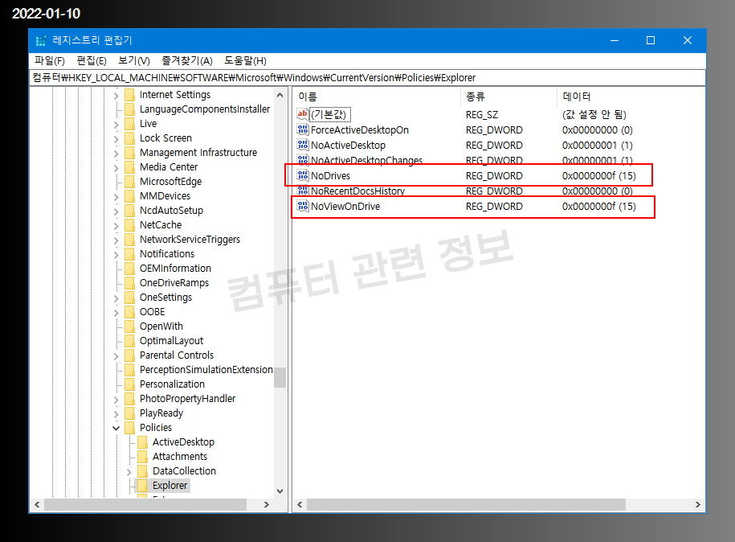The image size is (735, 542).
Task: Click the Explorer folder icon
Action: pyautogui.click(x=143, y=486)
